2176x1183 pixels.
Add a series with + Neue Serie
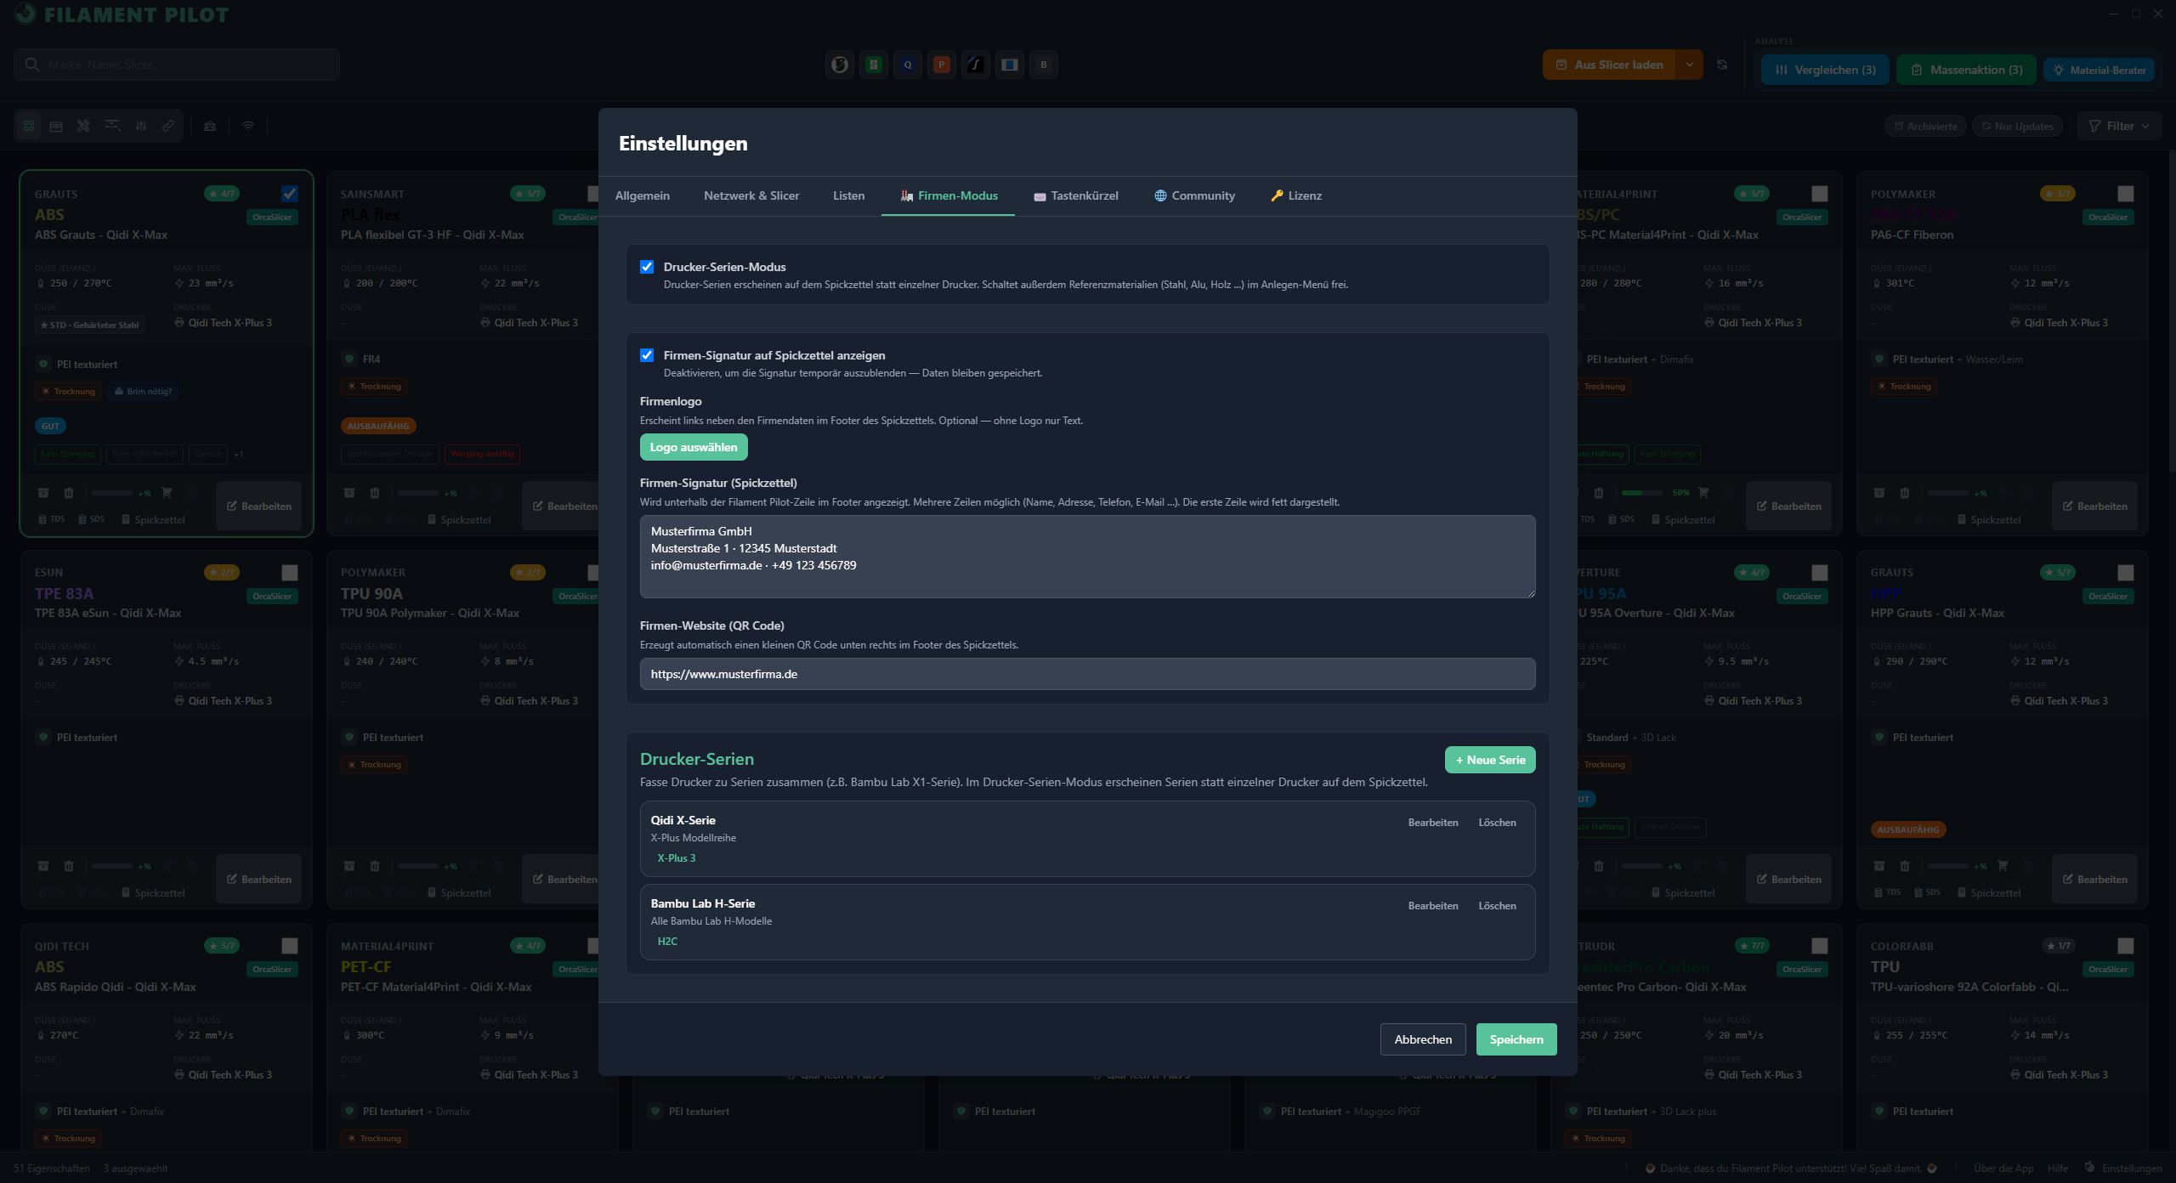coord(1490,760)
